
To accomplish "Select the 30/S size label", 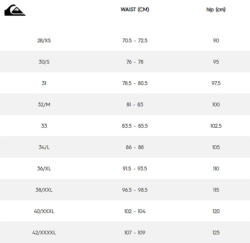I will (44, 62).
